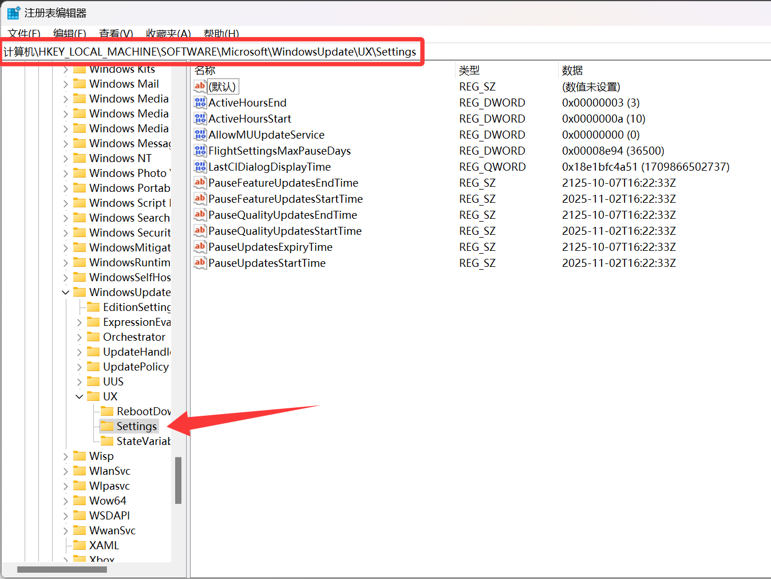Select the UUS folder icon
771x579 pixels.
93,381
